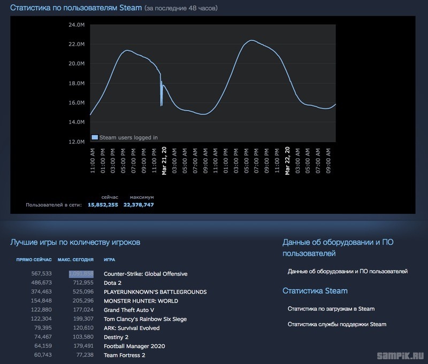Click peak value 120,610 for ARK
Screen dimensions: 428x364
(83, 328)
